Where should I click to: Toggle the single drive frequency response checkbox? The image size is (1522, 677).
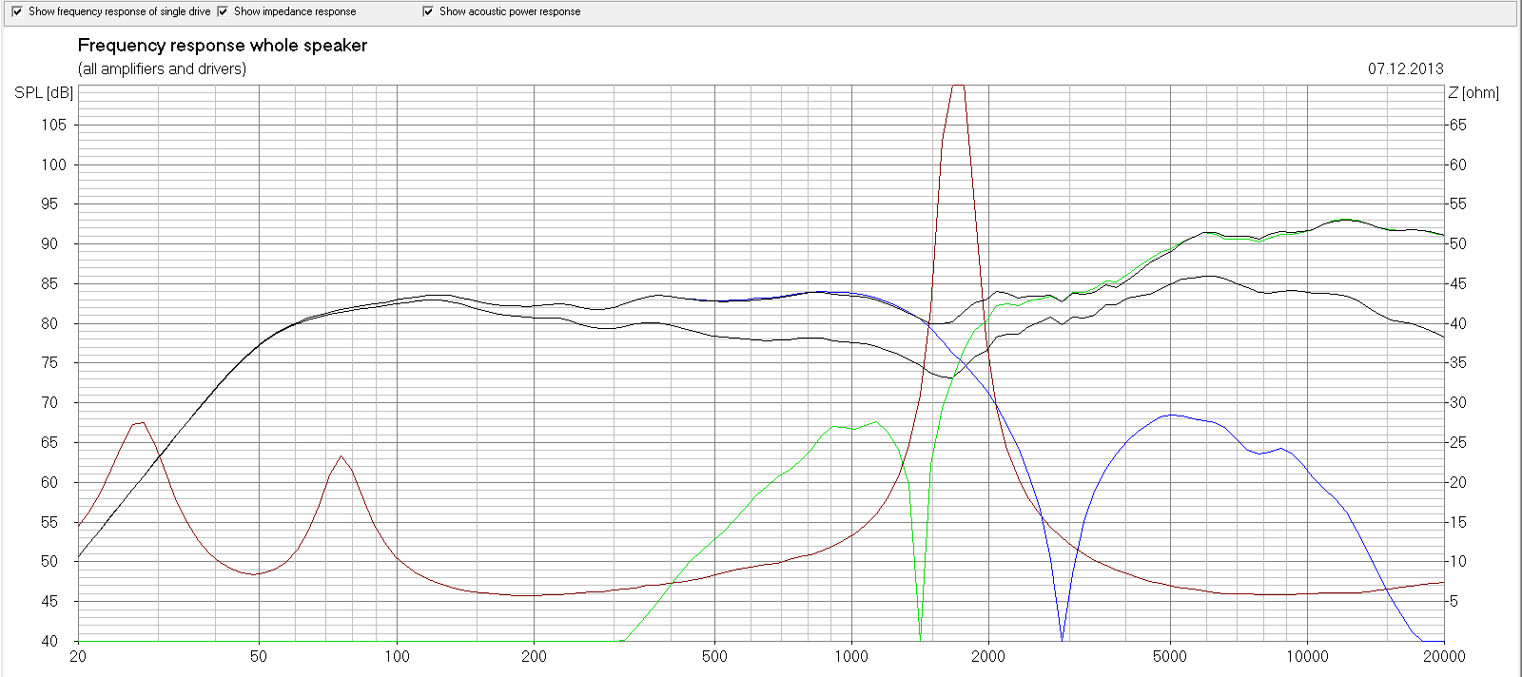coord(16,11)
